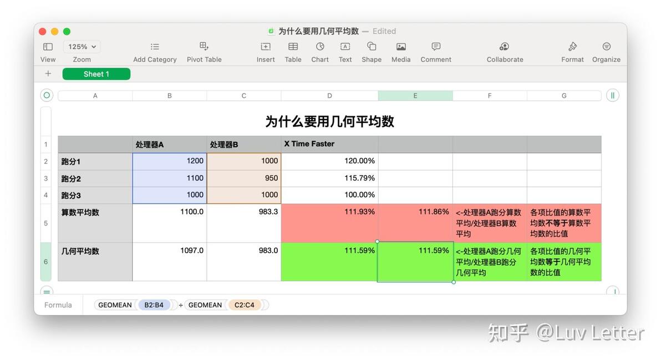Open the Insert toolbar menu
The width and height of the screenshot is (661, 360).
[266, 47]
